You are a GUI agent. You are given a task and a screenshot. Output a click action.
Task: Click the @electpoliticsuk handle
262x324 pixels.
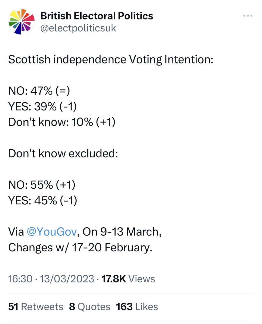coord(78,28)
